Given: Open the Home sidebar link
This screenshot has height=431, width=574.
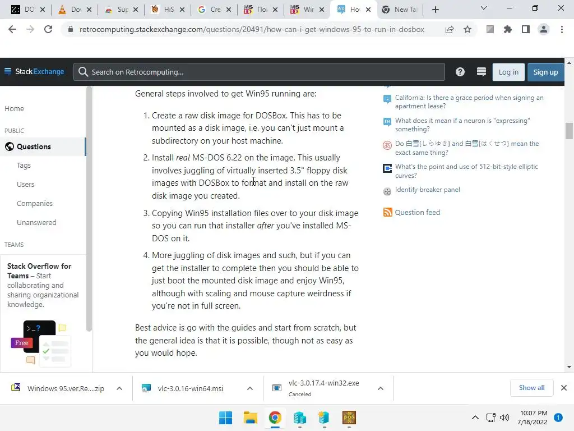Looking at the screenshot, I should point(14,108).
